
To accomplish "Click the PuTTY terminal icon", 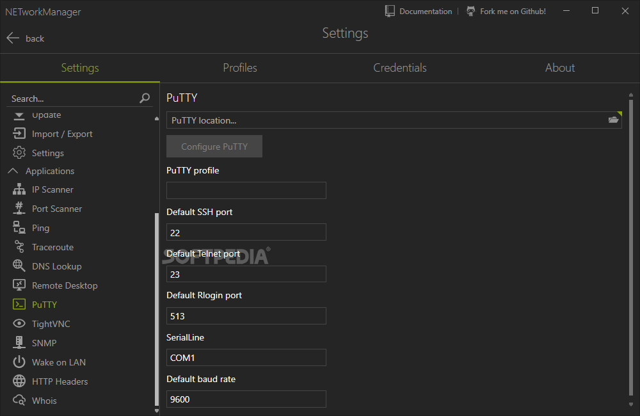I will [19, 304].
